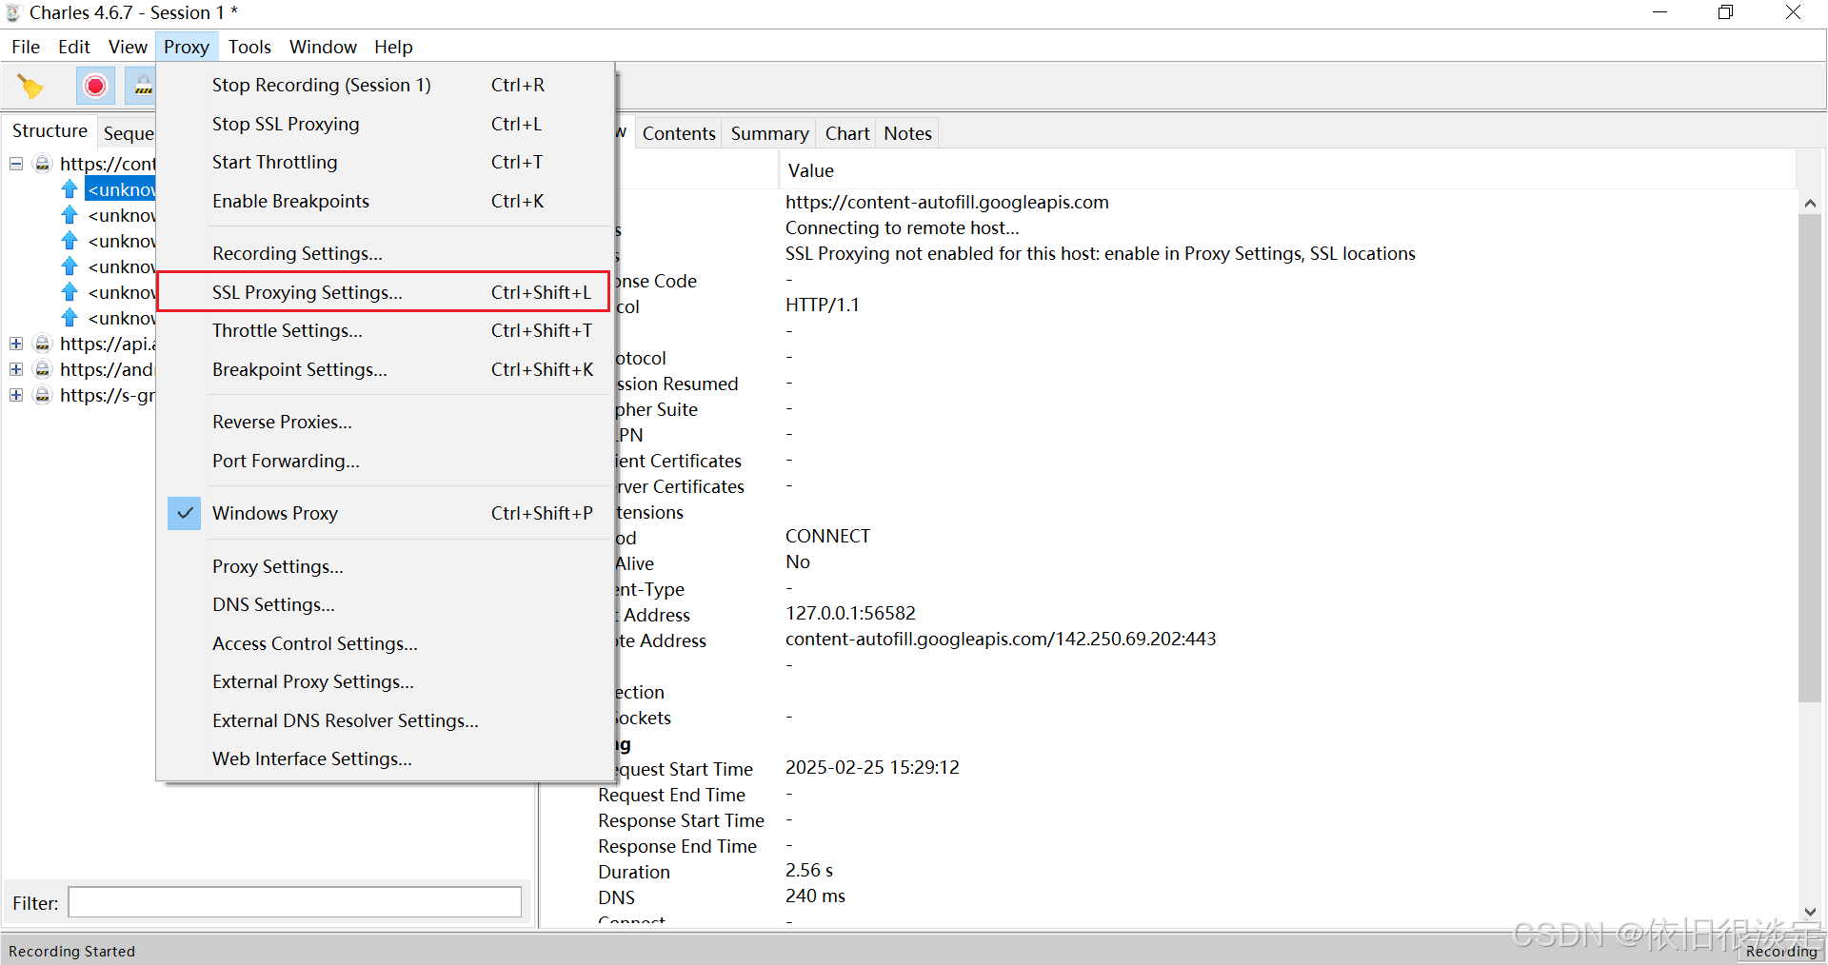Open the Edit menu
1828x965 pixels.
point(74,47)
